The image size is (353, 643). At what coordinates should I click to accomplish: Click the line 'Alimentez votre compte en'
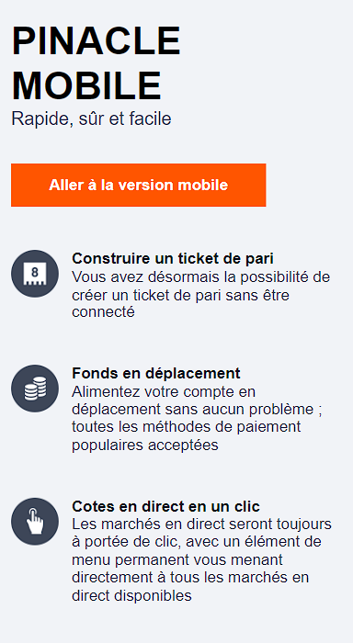pos(164,391)
